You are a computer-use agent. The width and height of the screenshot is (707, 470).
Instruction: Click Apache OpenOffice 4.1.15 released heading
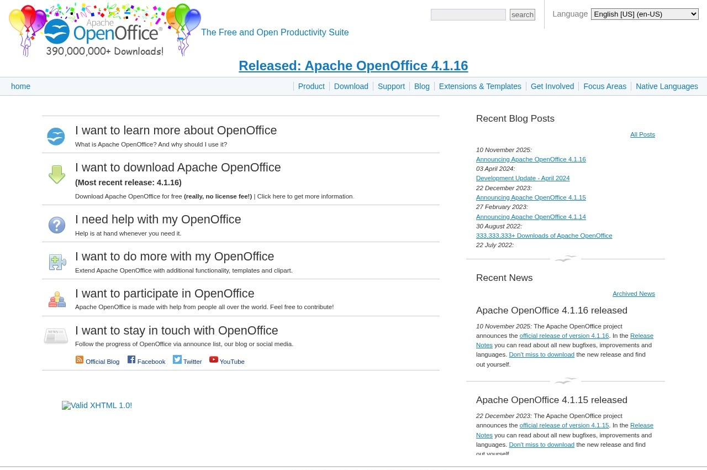(x=552, y=400)
